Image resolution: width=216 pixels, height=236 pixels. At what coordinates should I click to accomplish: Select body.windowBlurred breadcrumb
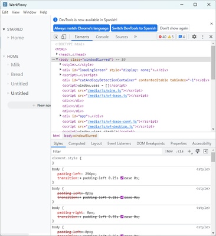(x=80, y=136)
